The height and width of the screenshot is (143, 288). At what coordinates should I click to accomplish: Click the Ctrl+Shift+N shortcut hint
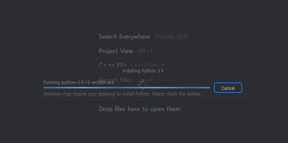(148, 65)
